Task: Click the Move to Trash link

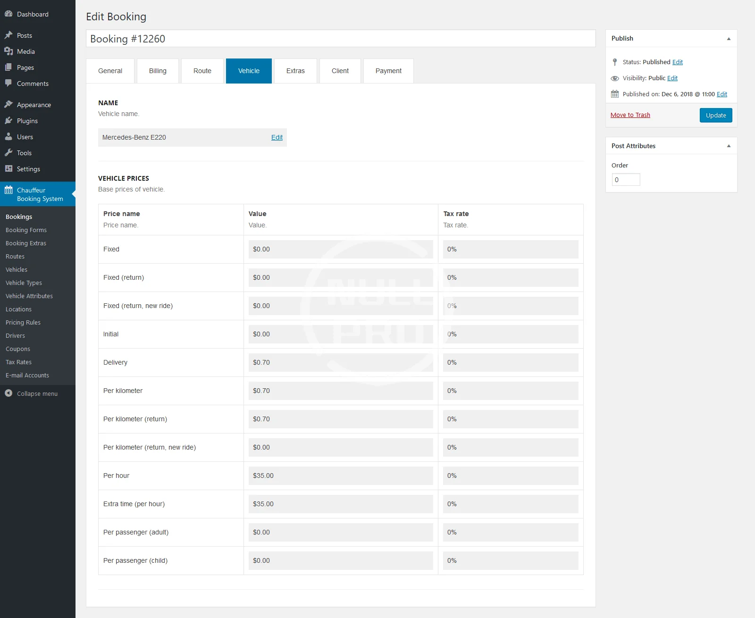Action: coord(630,115)
